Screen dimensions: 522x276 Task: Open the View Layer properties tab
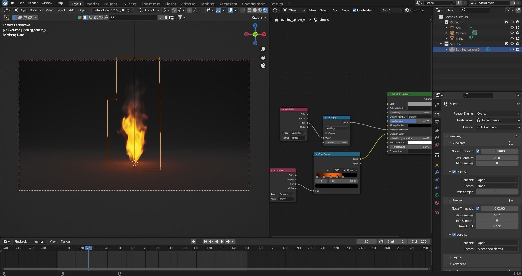point(437,130)
